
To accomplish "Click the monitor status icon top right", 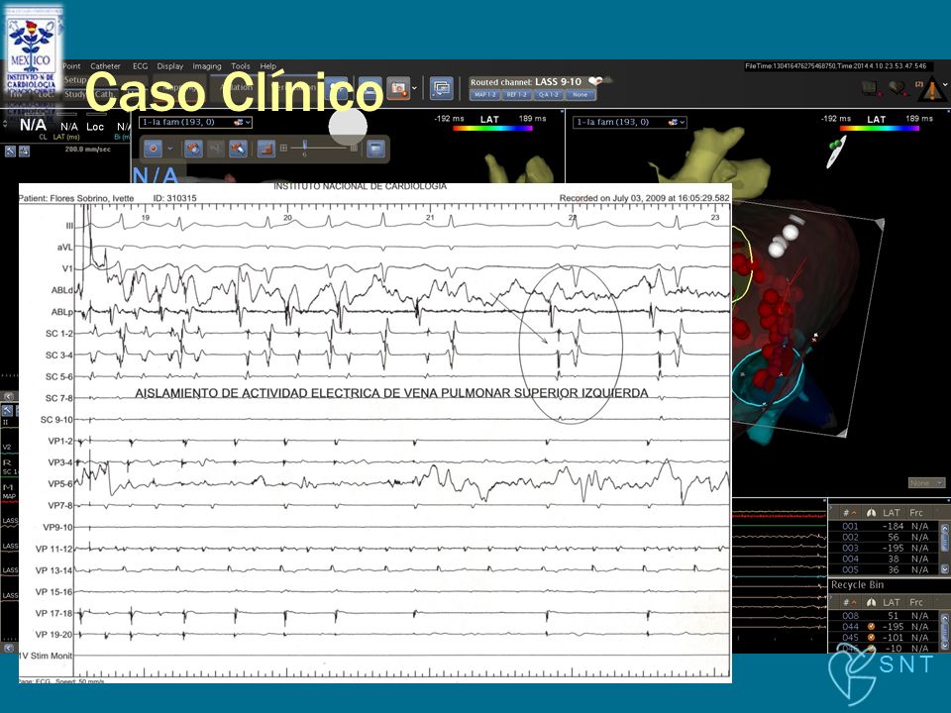I will pos(871,88).
